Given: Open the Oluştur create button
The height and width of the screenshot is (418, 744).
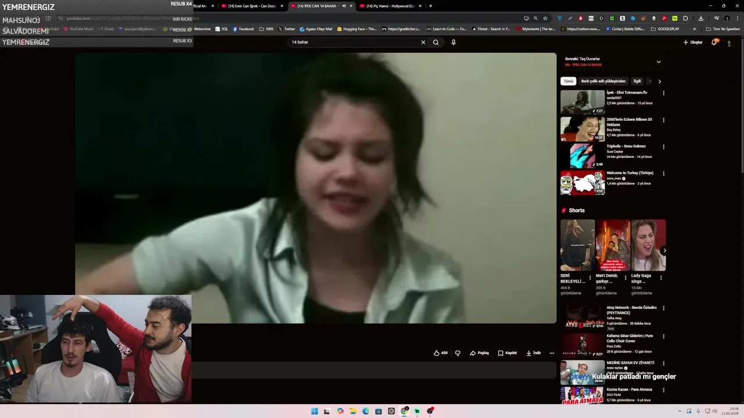Looking at the screenshot, I should (693, 42).
